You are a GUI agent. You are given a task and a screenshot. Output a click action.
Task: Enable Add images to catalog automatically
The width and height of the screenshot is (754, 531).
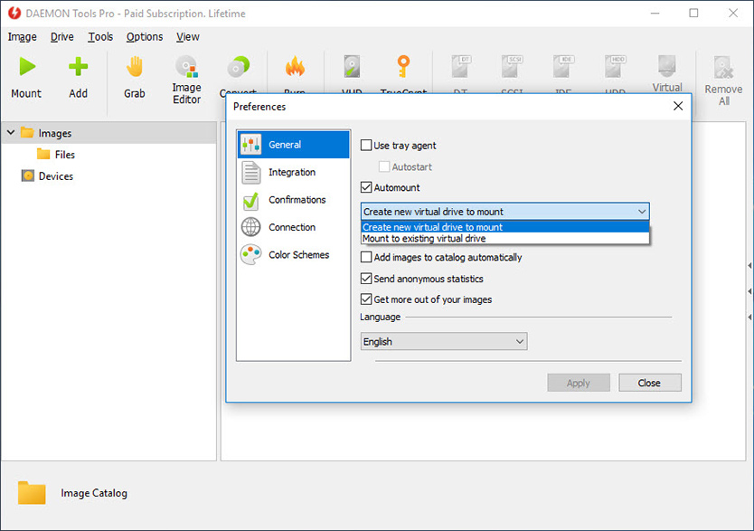(x=366, y=257)
